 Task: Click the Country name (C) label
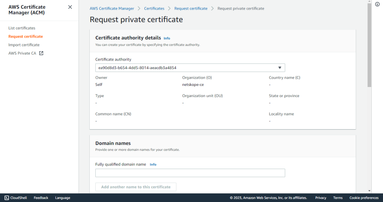click(285, 78)
